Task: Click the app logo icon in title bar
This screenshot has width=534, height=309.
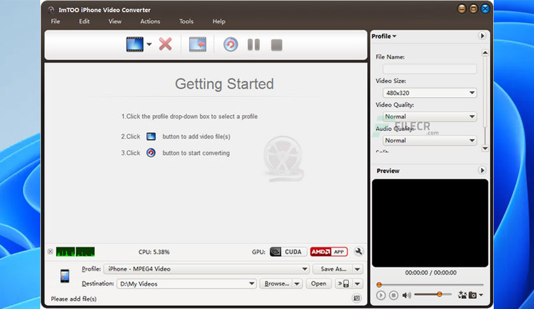Action: (51, 10)
